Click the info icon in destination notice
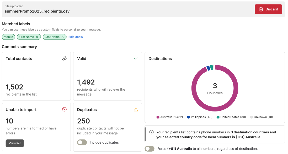Screen dimensions: 288x154 click(x=151, y=132)
